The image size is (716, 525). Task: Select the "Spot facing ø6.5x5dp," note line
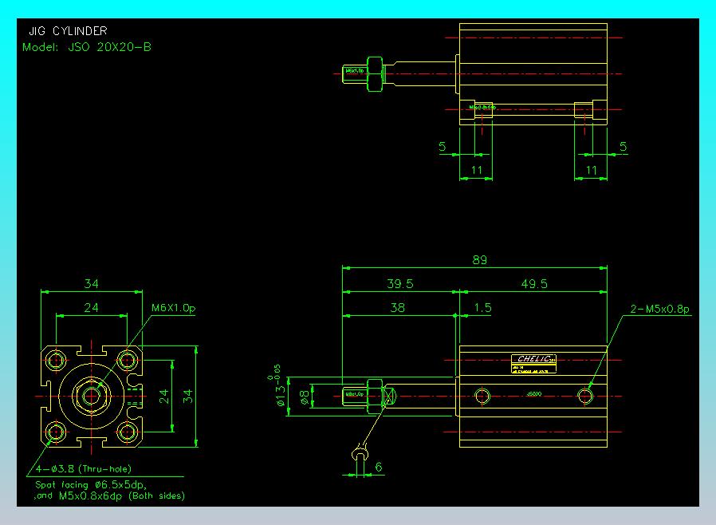click(x=91, y=485)
